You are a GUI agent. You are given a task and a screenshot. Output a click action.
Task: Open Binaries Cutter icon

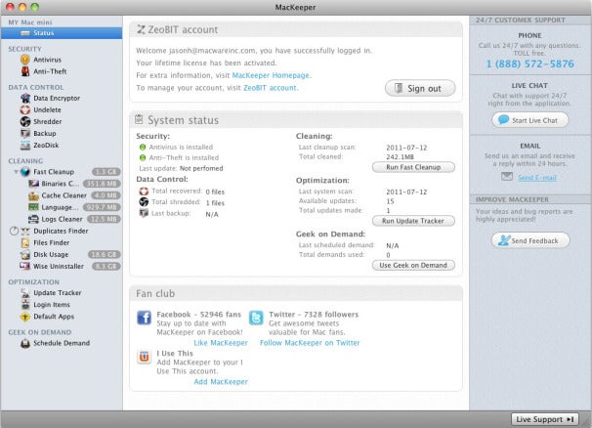(33, 184)
